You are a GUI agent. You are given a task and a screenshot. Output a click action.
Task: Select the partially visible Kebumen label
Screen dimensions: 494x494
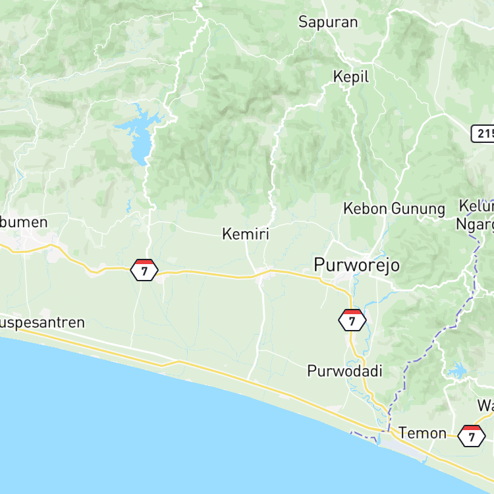[x=24, y=223]
